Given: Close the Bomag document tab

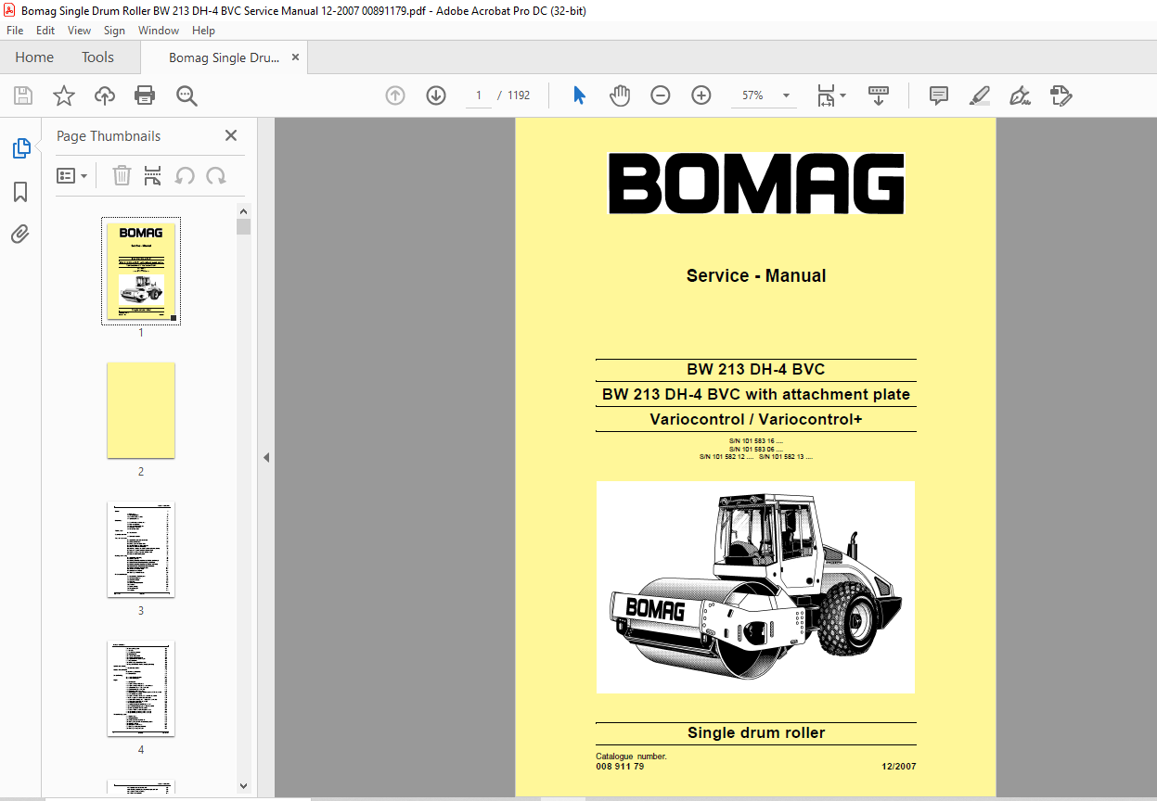Looking at the screenshot, I should [296, 57].
